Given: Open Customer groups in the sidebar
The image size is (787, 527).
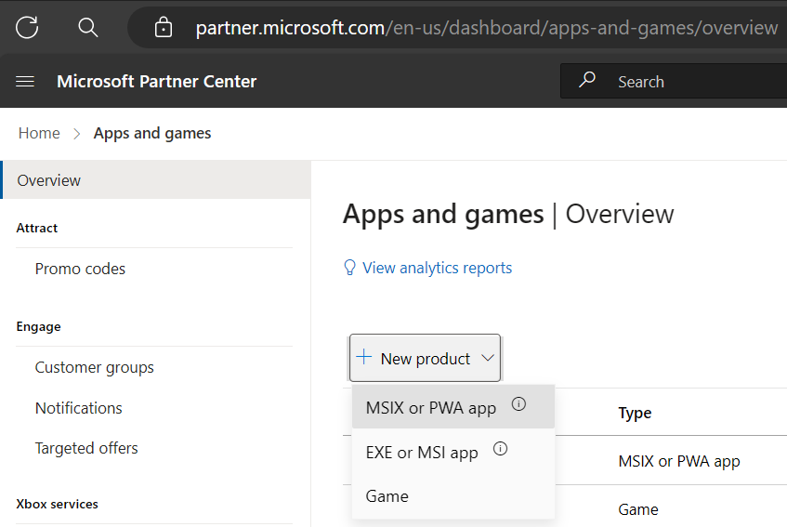Looking at the screenshot, I should (x=95, y=368).
